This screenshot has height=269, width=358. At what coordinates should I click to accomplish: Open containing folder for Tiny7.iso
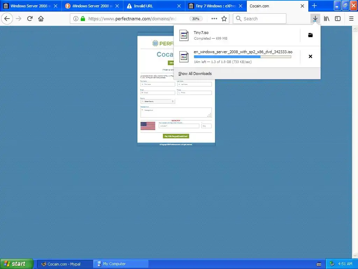pyautogui.click(x=310, y=35)
